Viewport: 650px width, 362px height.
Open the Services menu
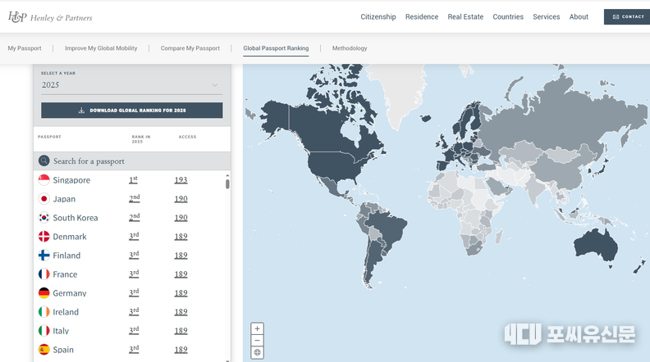coord(547,17)
